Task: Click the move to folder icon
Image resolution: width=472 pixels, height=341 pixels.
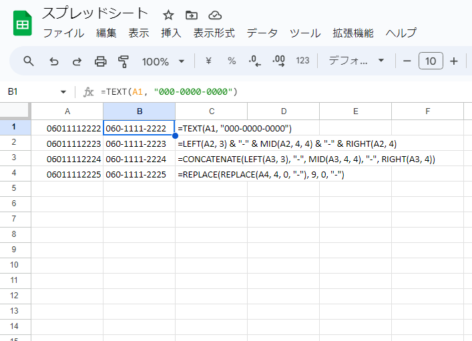Action: [x=192, y=15]
